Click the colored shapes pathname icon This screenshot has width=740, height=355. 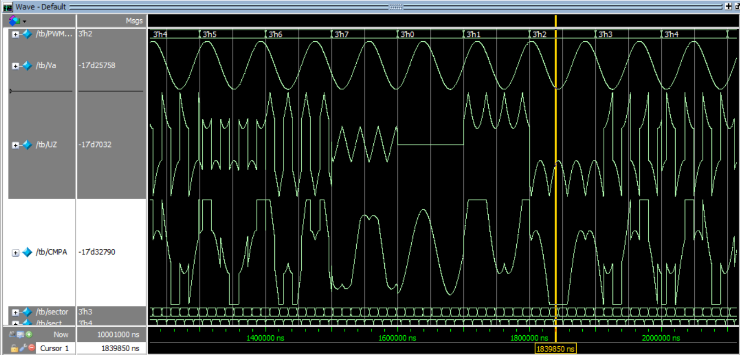(14, 20)
